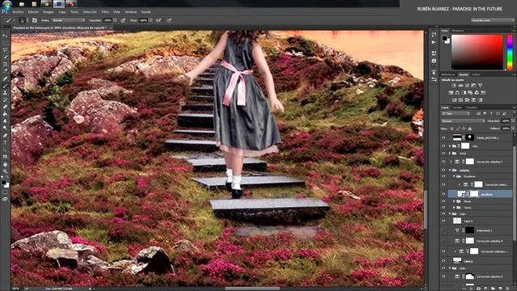
Task: Click the foreground color swatch in Color panel
Action: coord(444,39)
